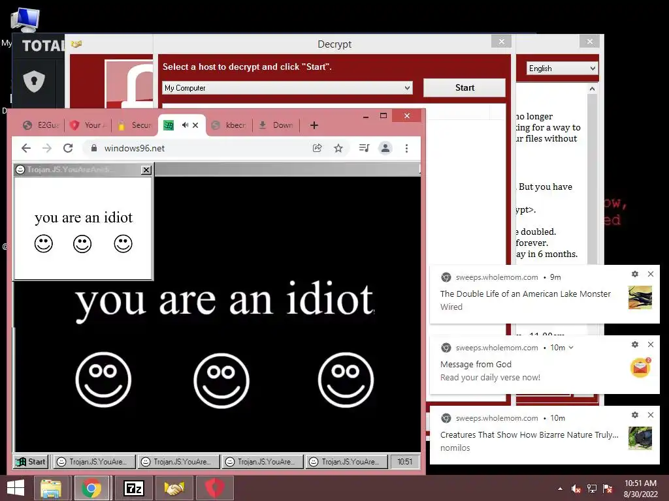Select third Trojan.JS.YouAre taskbar entry
This screenshot has width=669, height=501.
262,461
